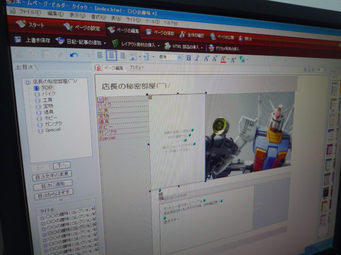Go to the ページの保存 step
This screenshot has width=341, height=255.
[x=160, y=32]
